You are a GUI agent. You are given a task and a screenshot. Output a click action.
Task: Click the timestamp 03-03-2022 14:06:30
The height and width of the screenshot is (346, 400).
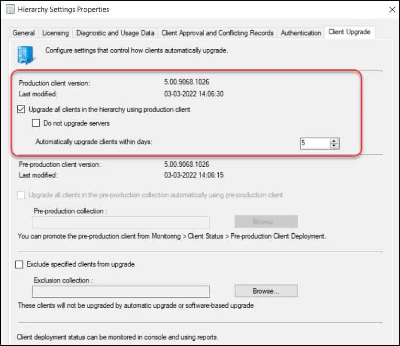coord(194,94)
